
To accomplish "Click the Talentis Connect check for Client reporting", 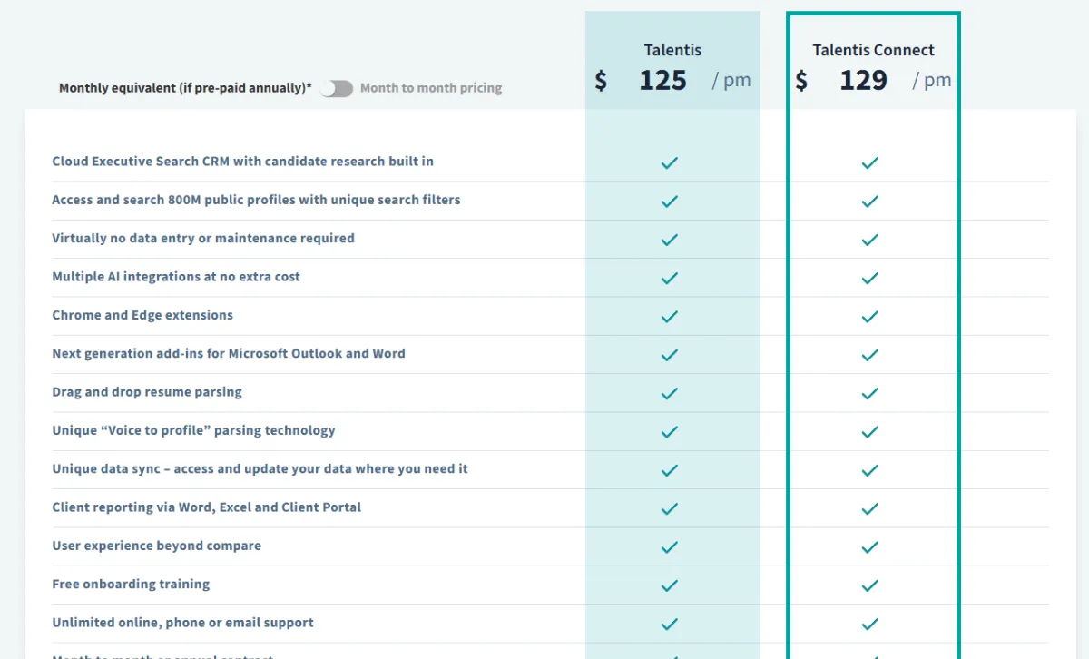I will click(870, 508).
